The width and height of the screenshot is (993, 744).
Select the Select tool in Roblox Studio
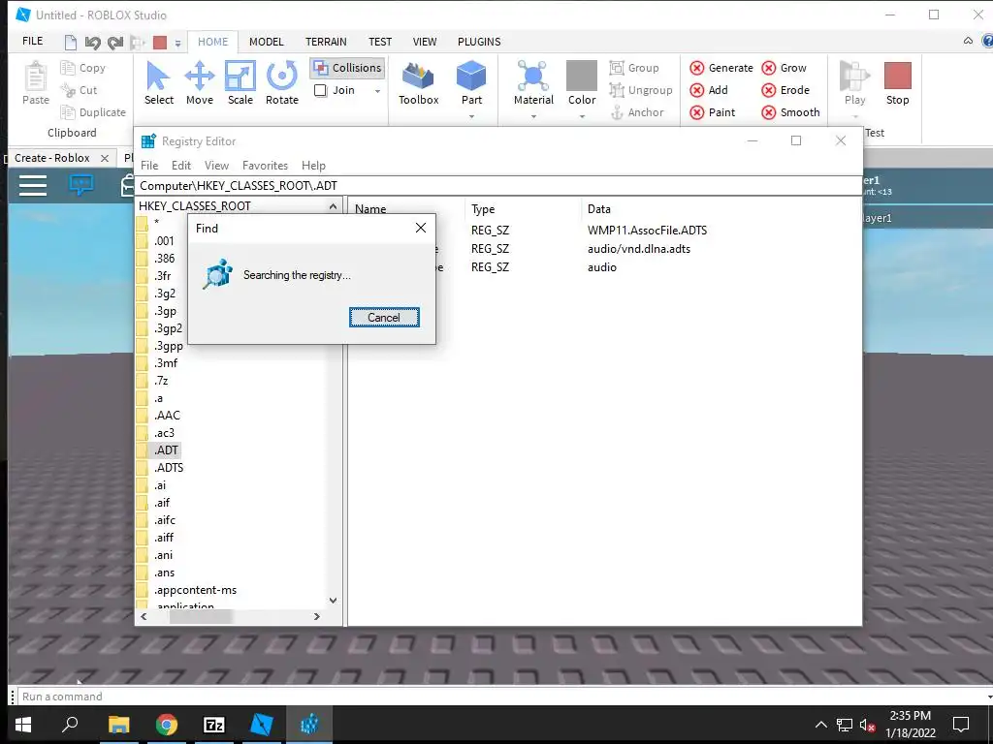[x=158, y=83]
